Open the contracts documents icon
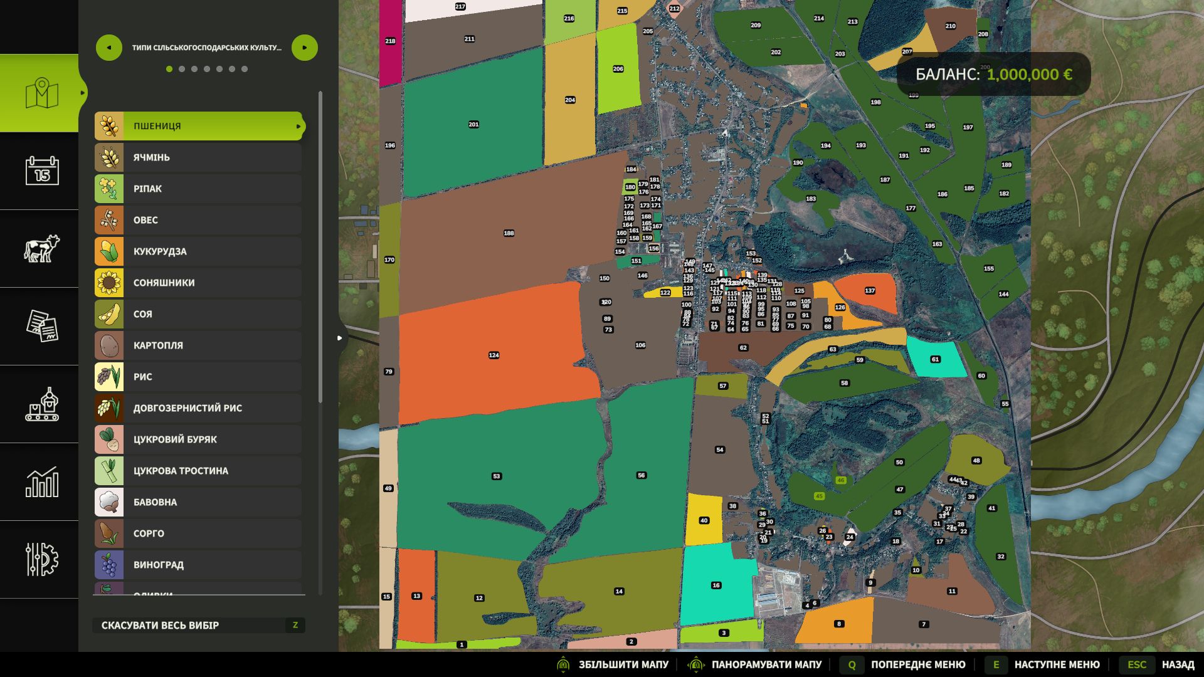Image resolution: width=1204 pixels, height=677 pixels. click(x=41, y=326)
